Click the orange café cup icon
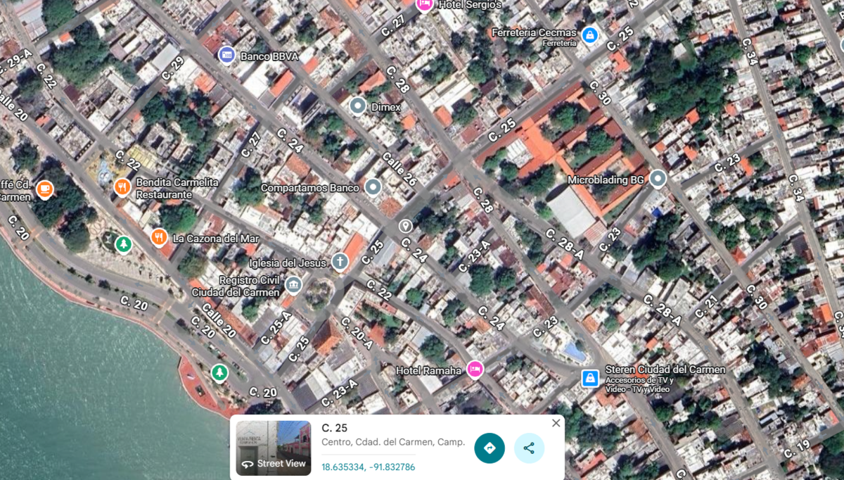This screenshot has width=844, height=480. click(x=44, y=189)
